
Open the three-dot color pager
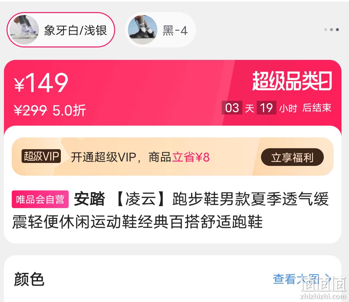[x=331, y=30]
